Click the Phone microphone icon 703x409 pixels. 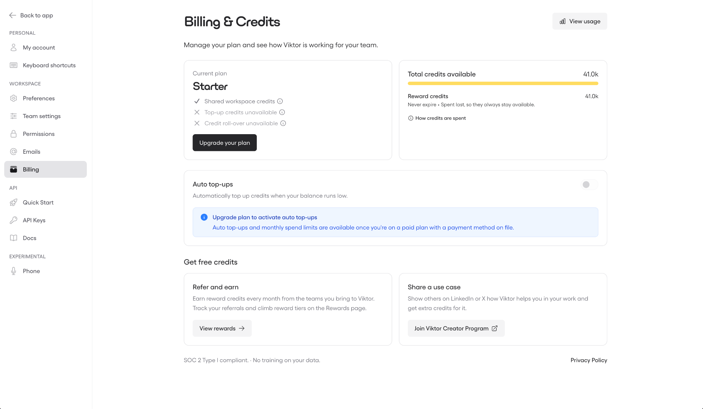pyautogui.click(x=13, y=271)
